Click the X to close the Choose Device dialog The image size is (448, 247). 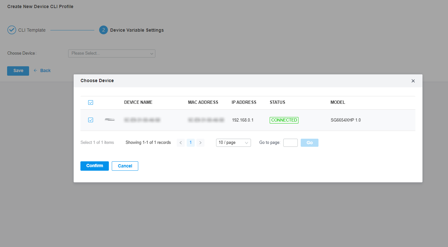coord(413,81)
